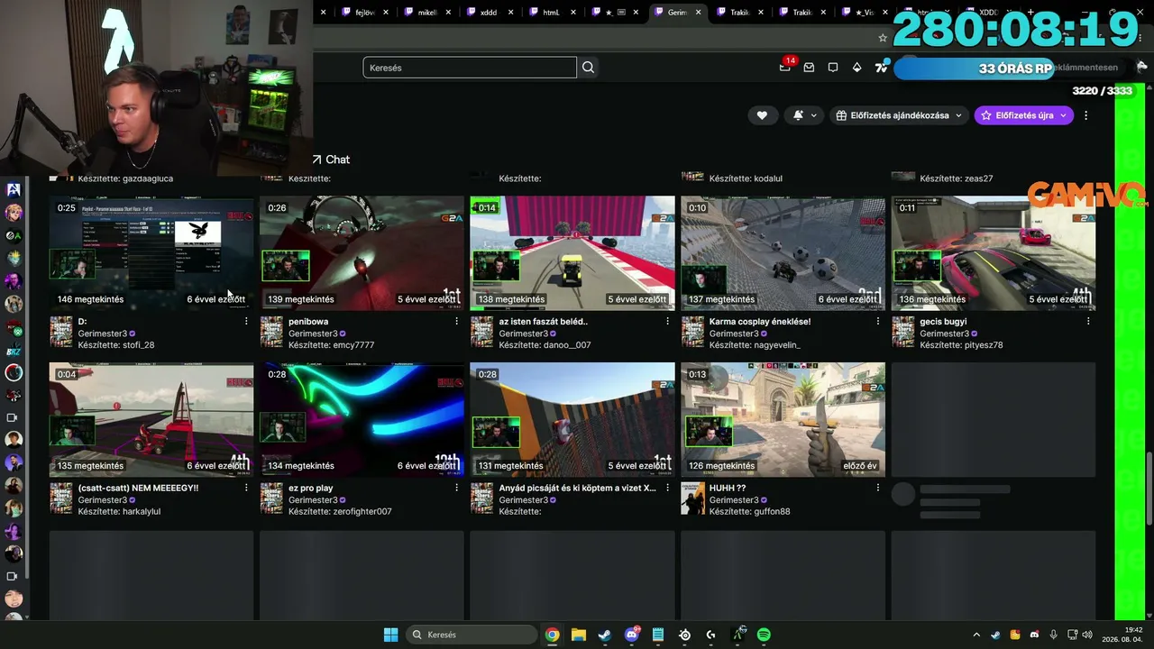Play the 0:04 clip with 135 megtekintés

(x=151, y=420)
